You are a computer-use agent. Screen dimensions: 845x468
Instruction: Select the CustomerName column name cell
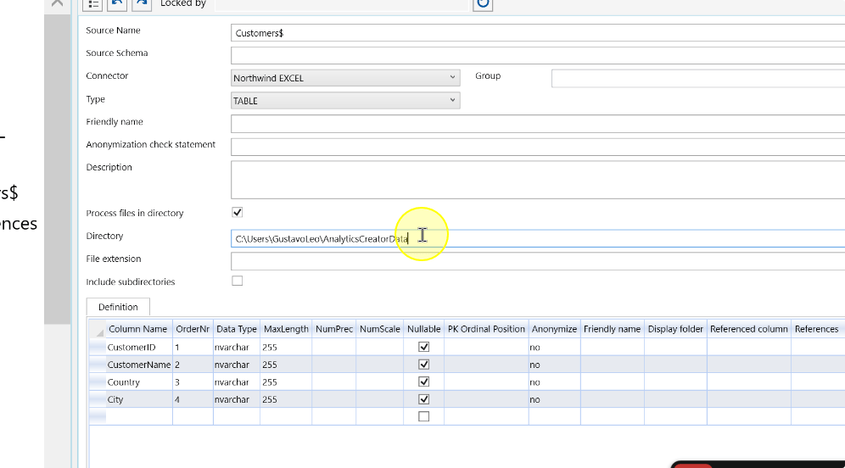139,365
